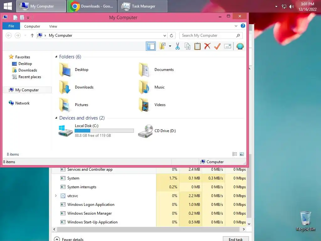Viewport: 321px width, 241px height.
Task: Switch to Details view in status bar
Action: click(234, 154)
